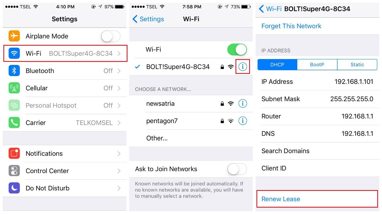The width and height of the screenshot is (382, 214).
Task: Tap the purple Do Not Disturb moon icon
Action: (x=14, y=188)
